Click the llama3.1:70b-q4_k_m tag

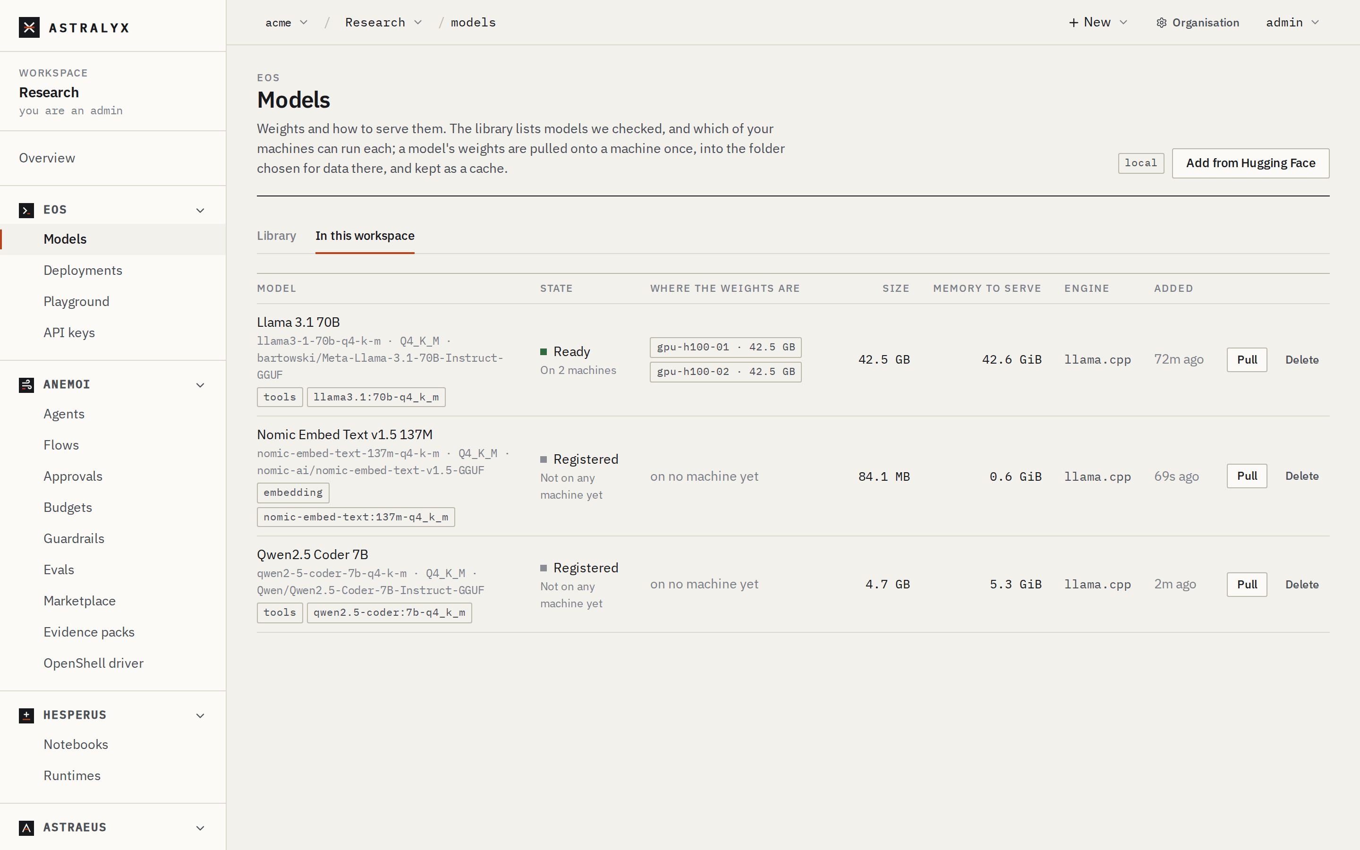tap(376, 398)
